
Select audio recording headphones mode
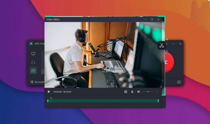pos(33,62)
